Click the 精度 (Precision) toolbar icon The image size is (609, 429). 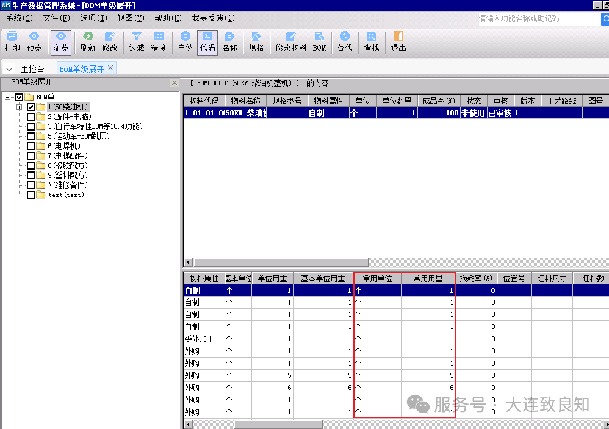(159, 41)
